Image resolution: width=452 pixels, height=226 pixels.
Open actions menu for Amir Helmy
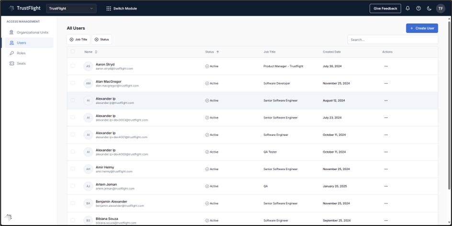(x=386, y=169)
